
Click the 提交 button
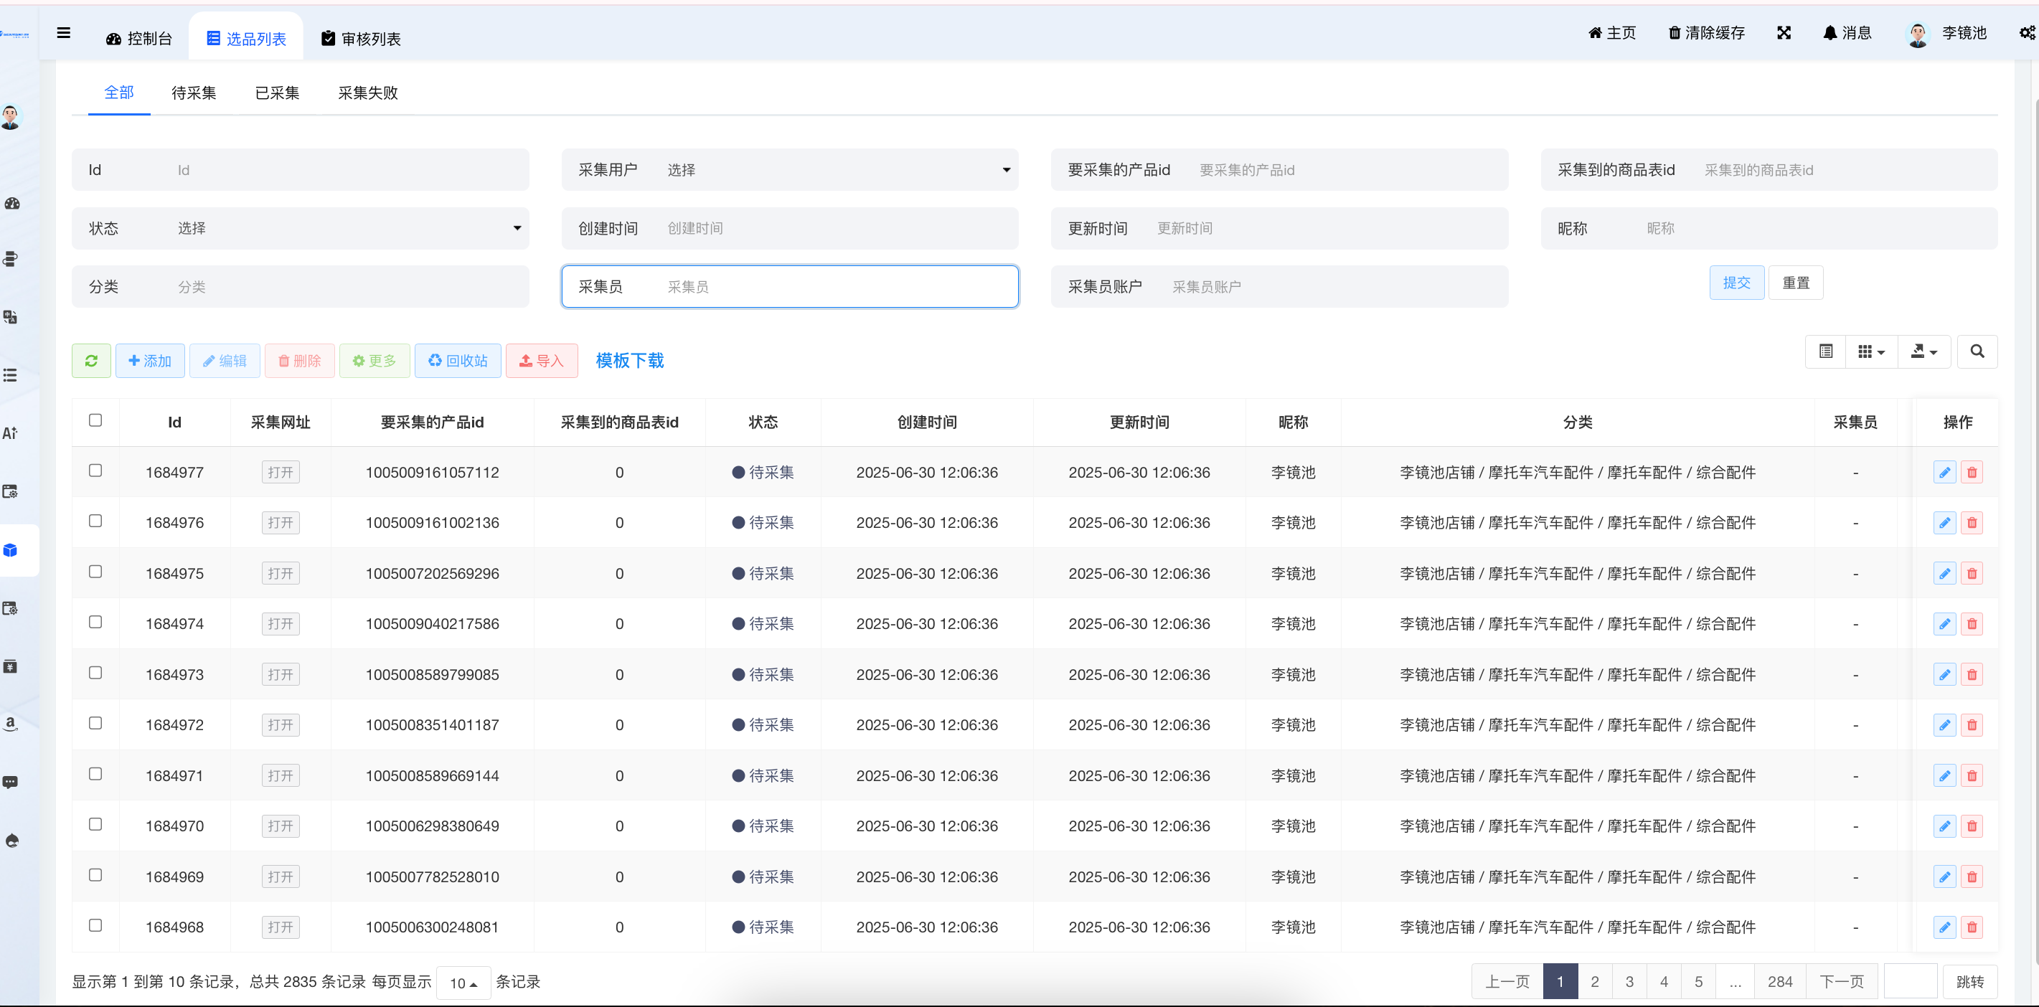[1736, 283]
